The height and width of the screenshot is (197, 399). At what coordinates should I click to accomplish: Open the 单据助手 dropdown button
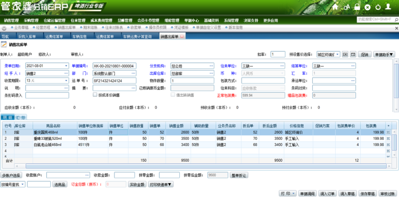coord(384,54)
